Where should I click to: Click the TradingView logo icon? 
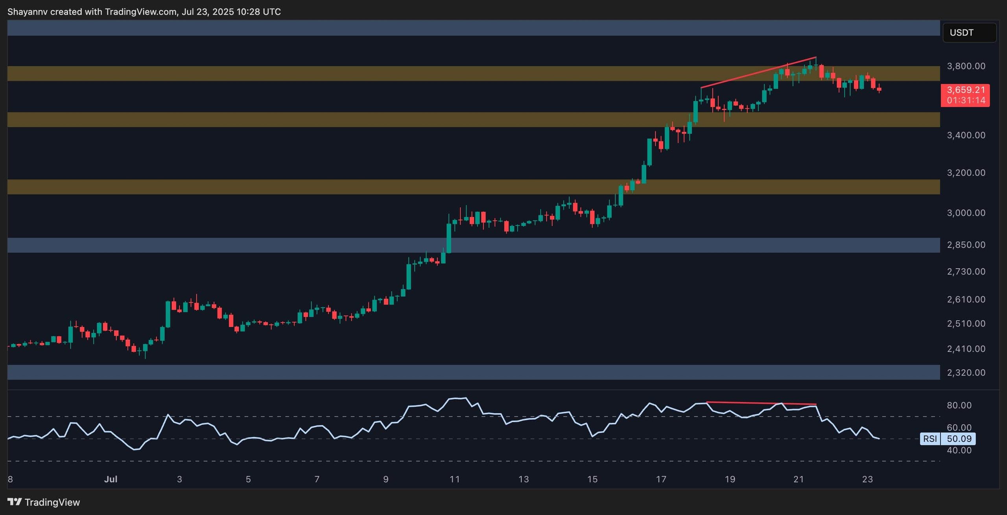(15, 502)
